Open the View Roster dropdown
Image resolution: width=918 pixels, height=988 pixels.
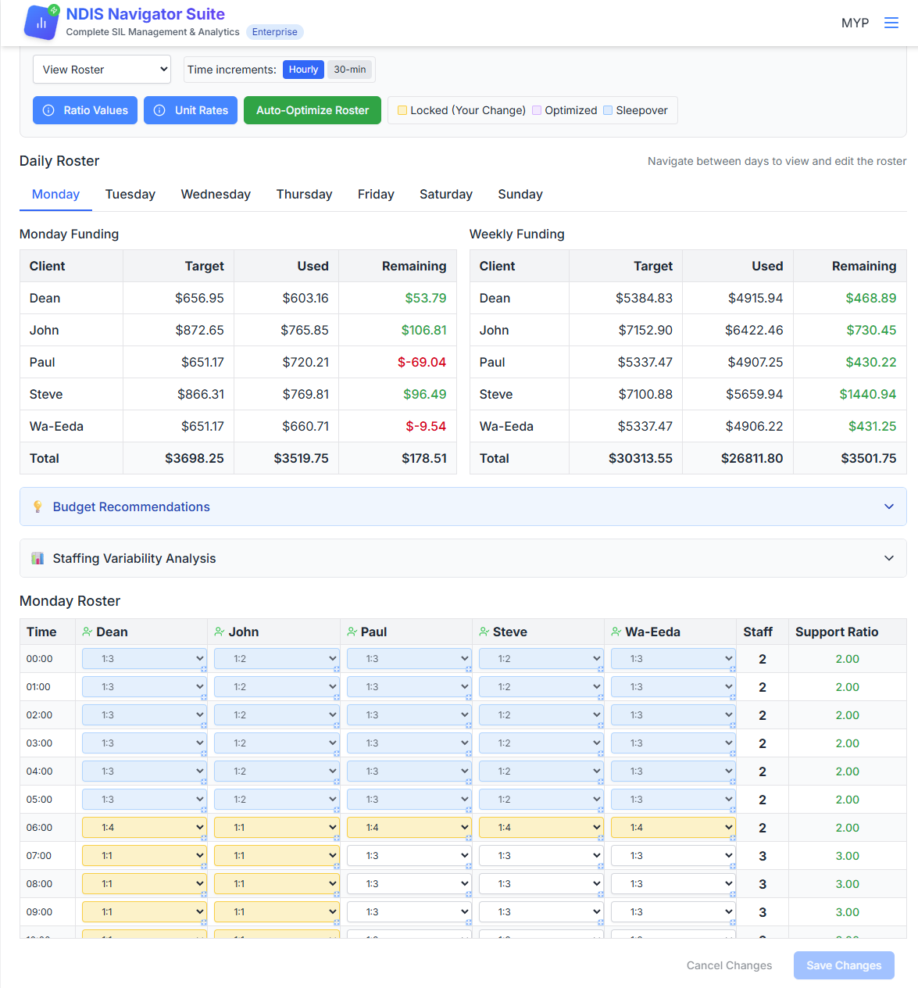coord(102,69)
